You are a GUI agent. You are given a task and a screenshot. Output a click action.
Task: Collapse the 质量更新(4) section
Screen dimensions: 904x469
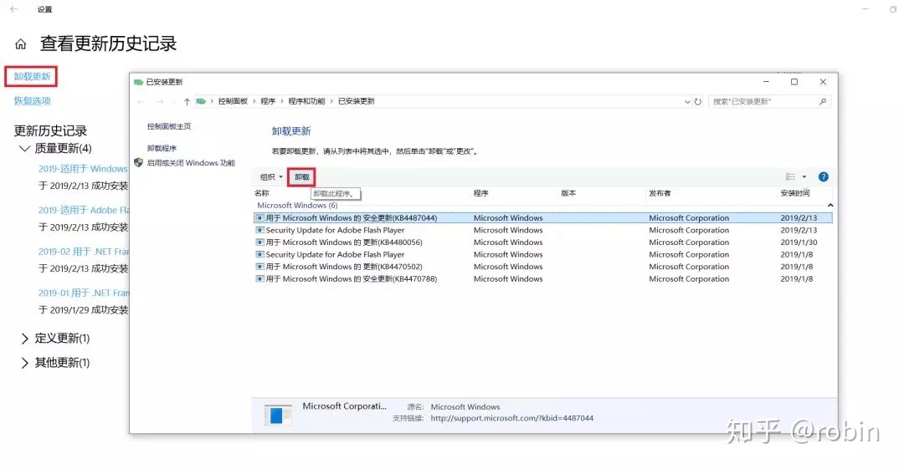(x=24, y=149)
